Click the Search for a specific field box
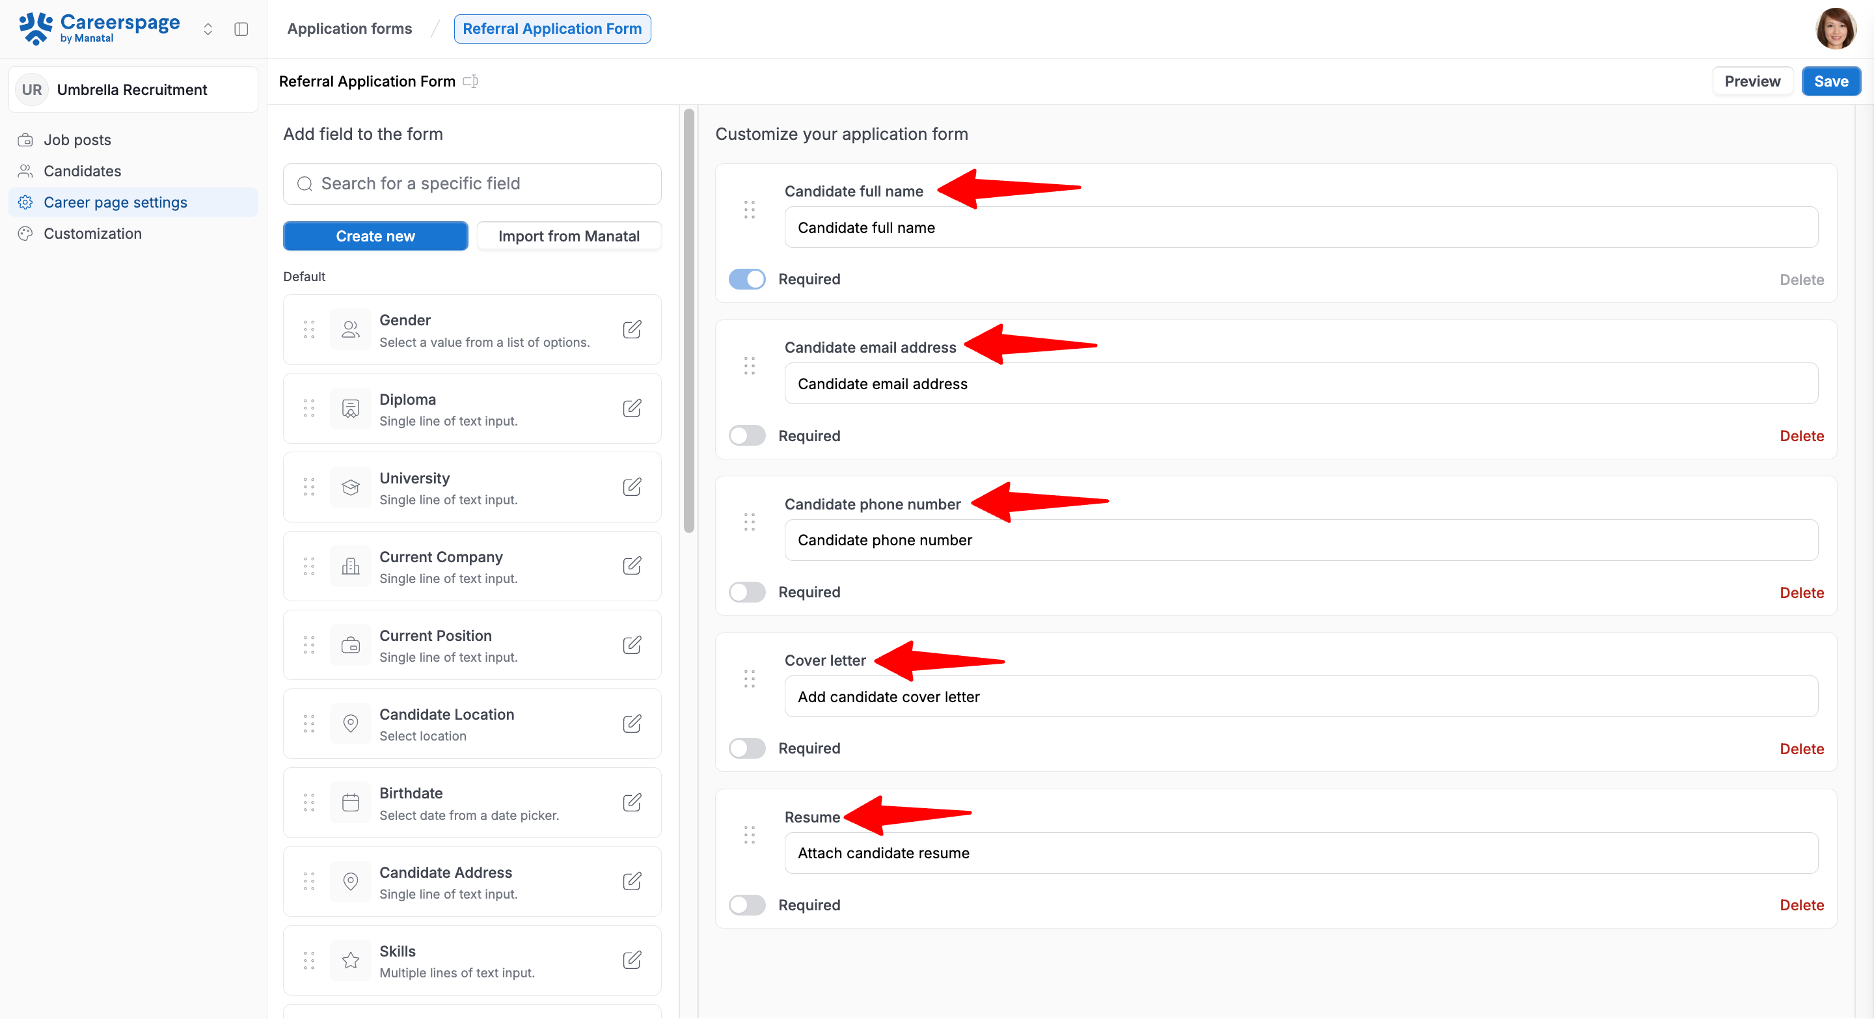 [472, 184]
